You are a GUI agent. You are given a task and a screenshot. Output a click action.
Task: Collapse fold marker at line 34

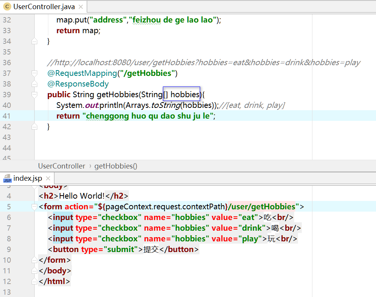(34, 41)
